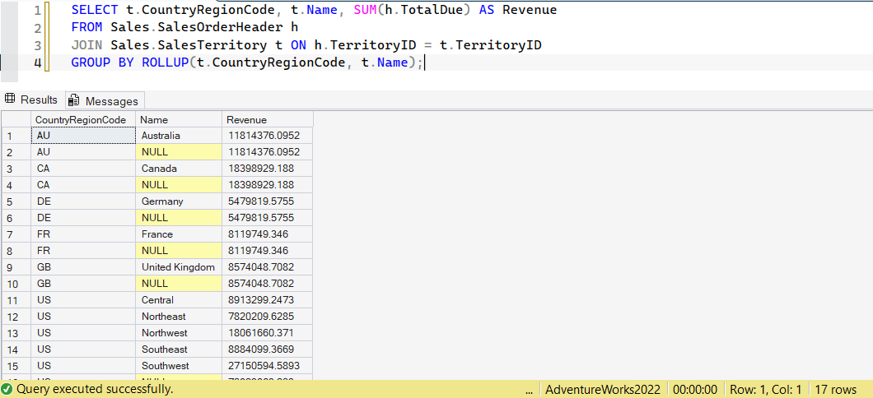Click the DE code in the Germany row
Viewport: 873px width, 398px height.
[x=83, y=201]
